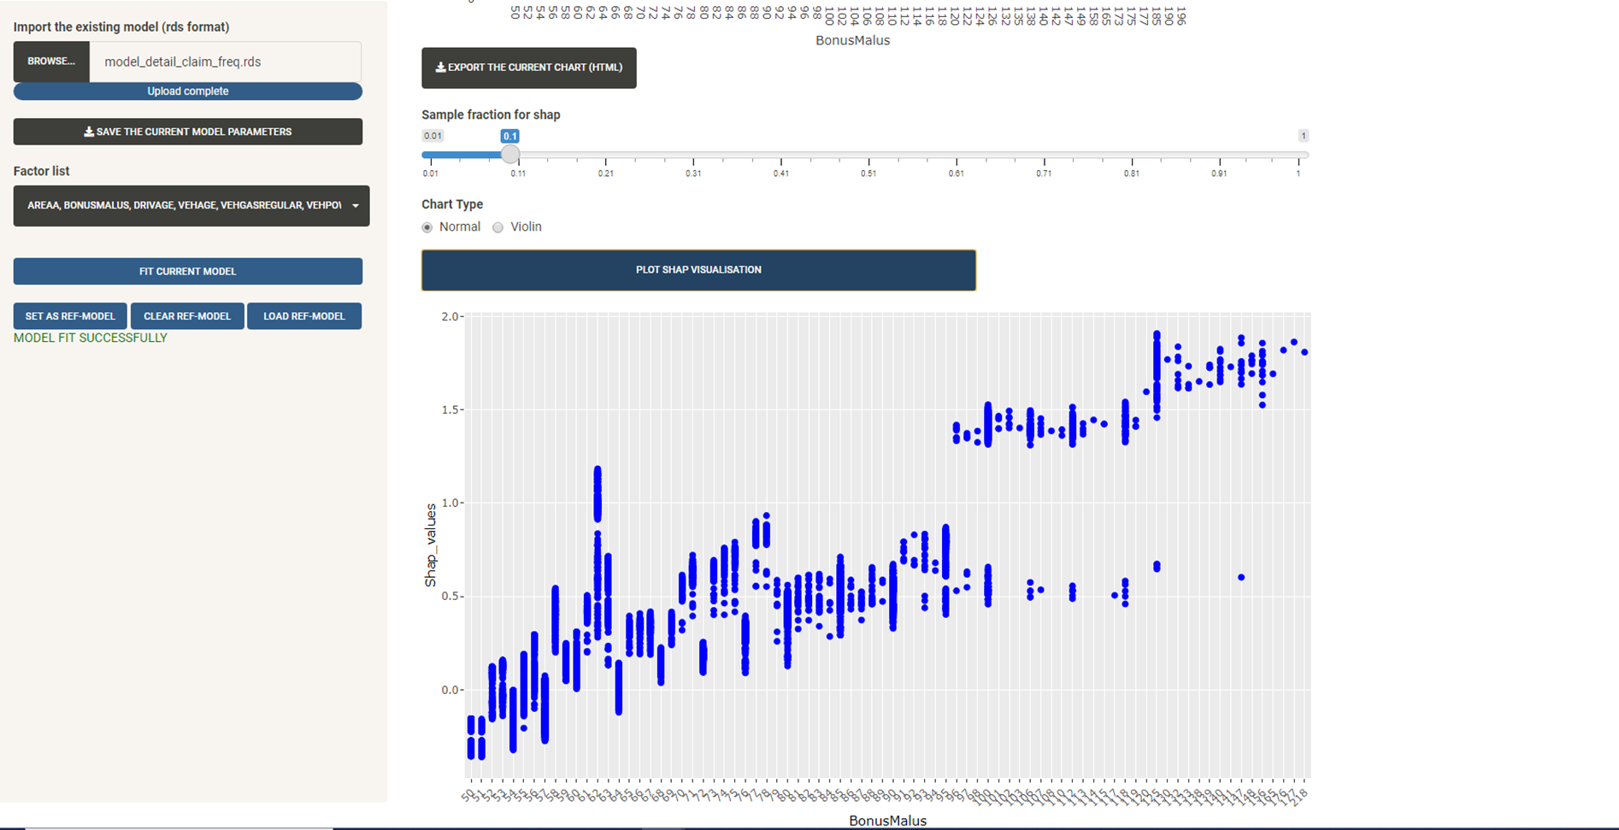1619x830 pixels.
Task: Select the Normal chart type
Action: click(x=427, y=227)
